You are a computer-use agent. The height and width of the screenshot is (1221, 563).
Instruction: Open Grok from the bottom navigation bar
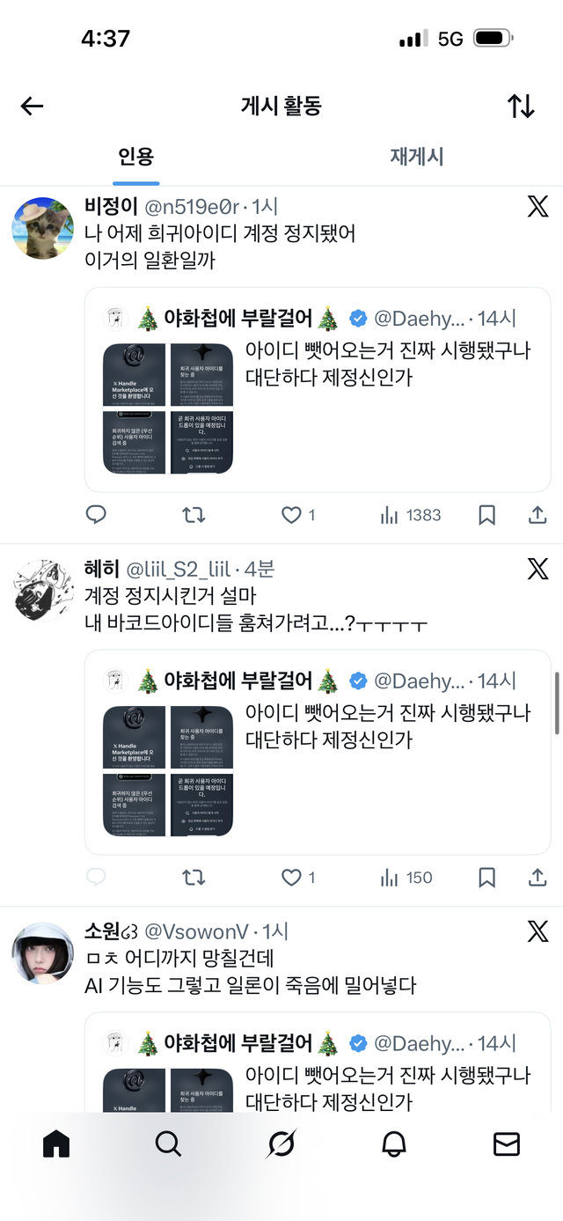pos(281,1144)
